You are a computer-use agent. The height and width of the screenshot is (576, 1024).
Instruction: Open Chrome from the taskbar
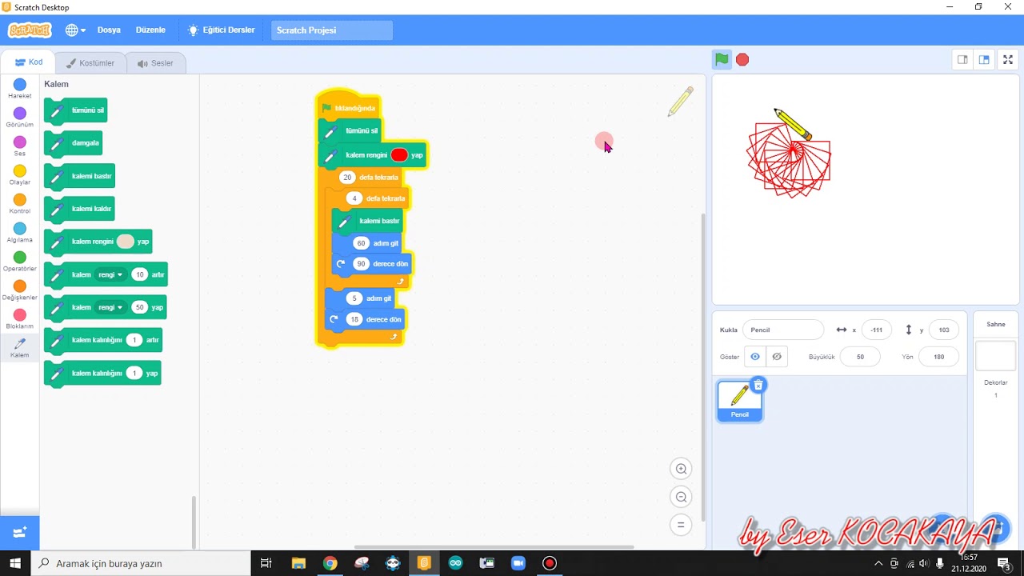(330, 563)
